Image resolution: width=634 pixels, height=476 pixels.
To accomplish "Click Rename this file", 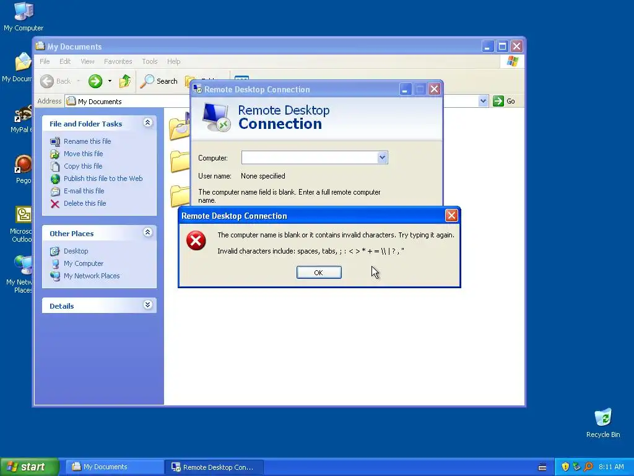I will (87, 141).
